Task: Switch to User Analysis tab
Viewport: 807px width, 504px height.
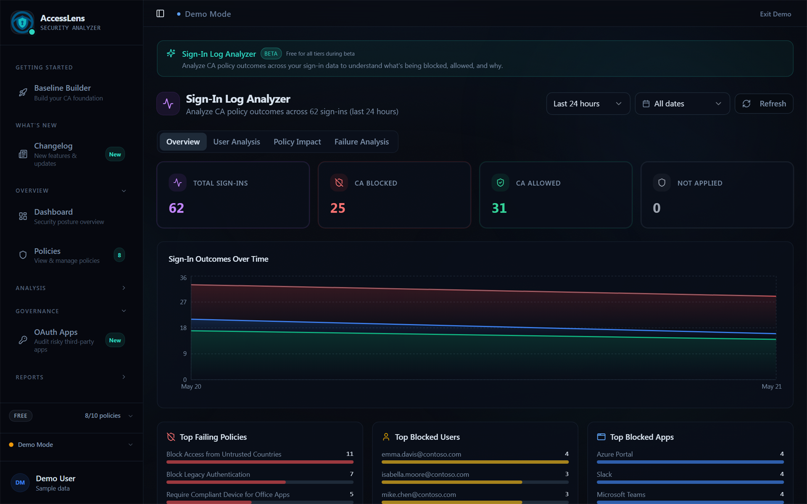Action: pyautogui.click(x=237, y=142)
